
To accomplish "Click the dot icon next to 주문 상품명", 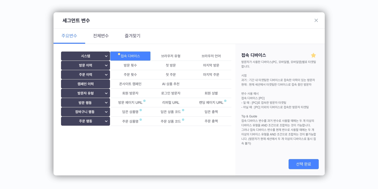I will [x=141, y=119].
